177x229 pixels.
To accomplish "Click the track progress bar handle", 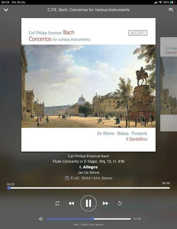I will [9, 188].
